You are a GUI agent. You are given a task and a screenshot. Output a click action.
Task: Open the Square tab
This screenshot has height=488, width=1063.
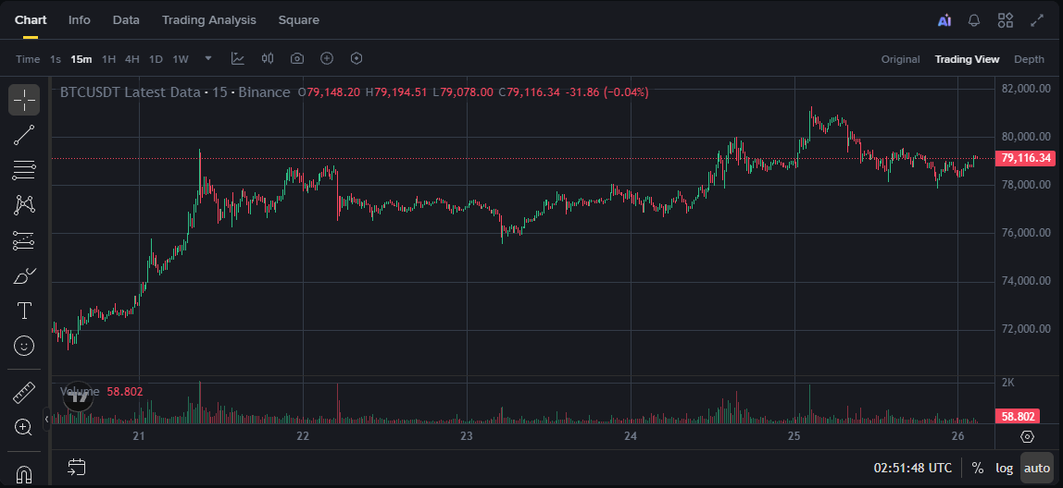[299, 20]
